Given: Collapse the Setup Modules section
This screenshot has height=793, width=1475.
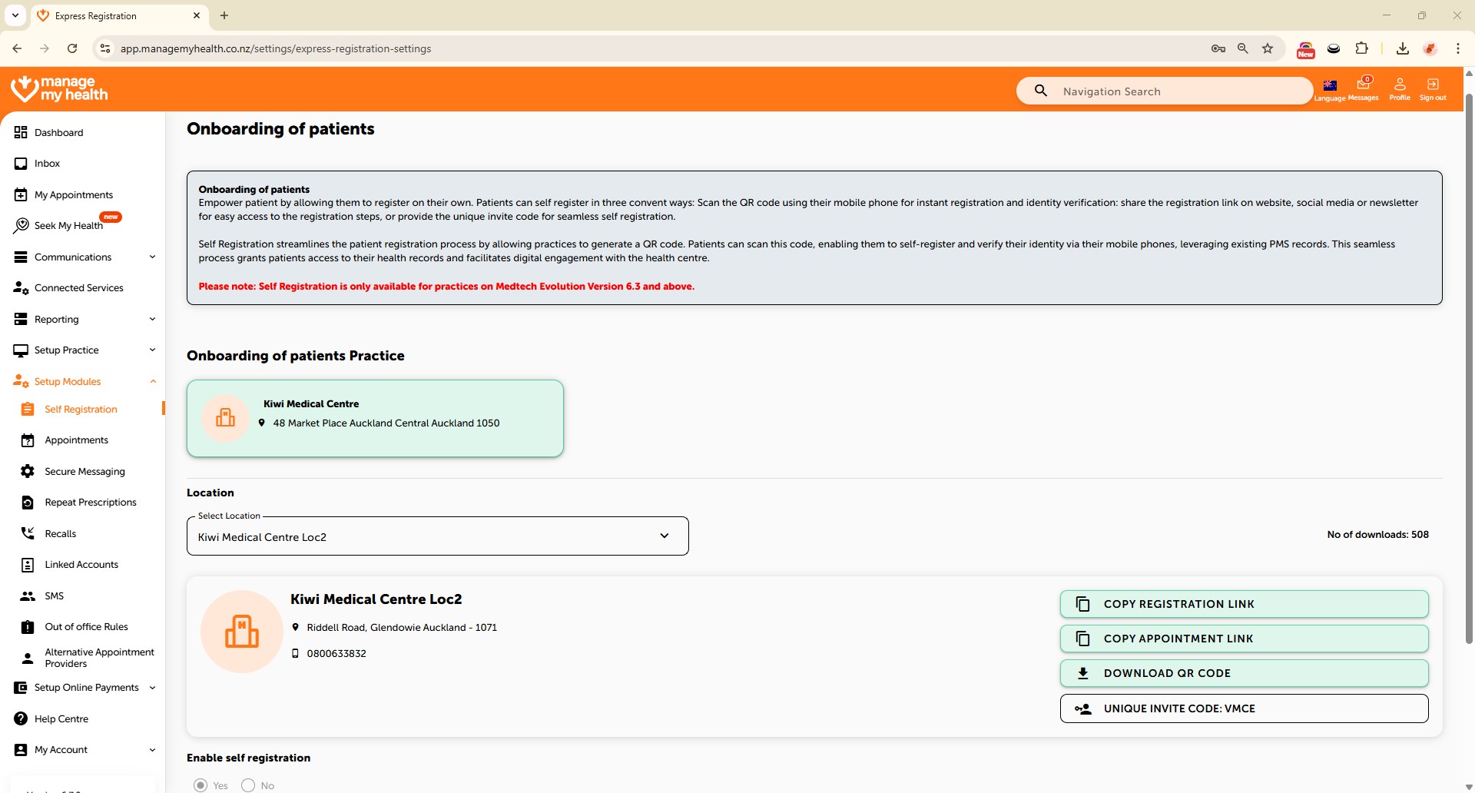Looking at the screenshot, I should [152, 381].
